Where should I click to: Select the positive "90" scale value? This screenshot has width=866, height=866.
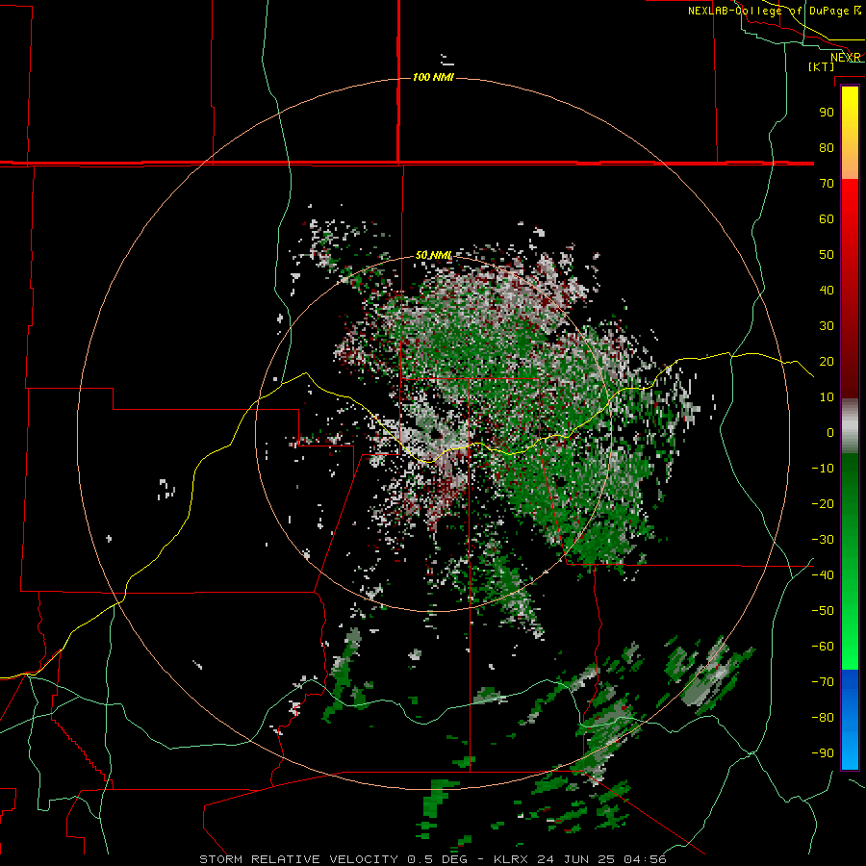click(827, 113)
